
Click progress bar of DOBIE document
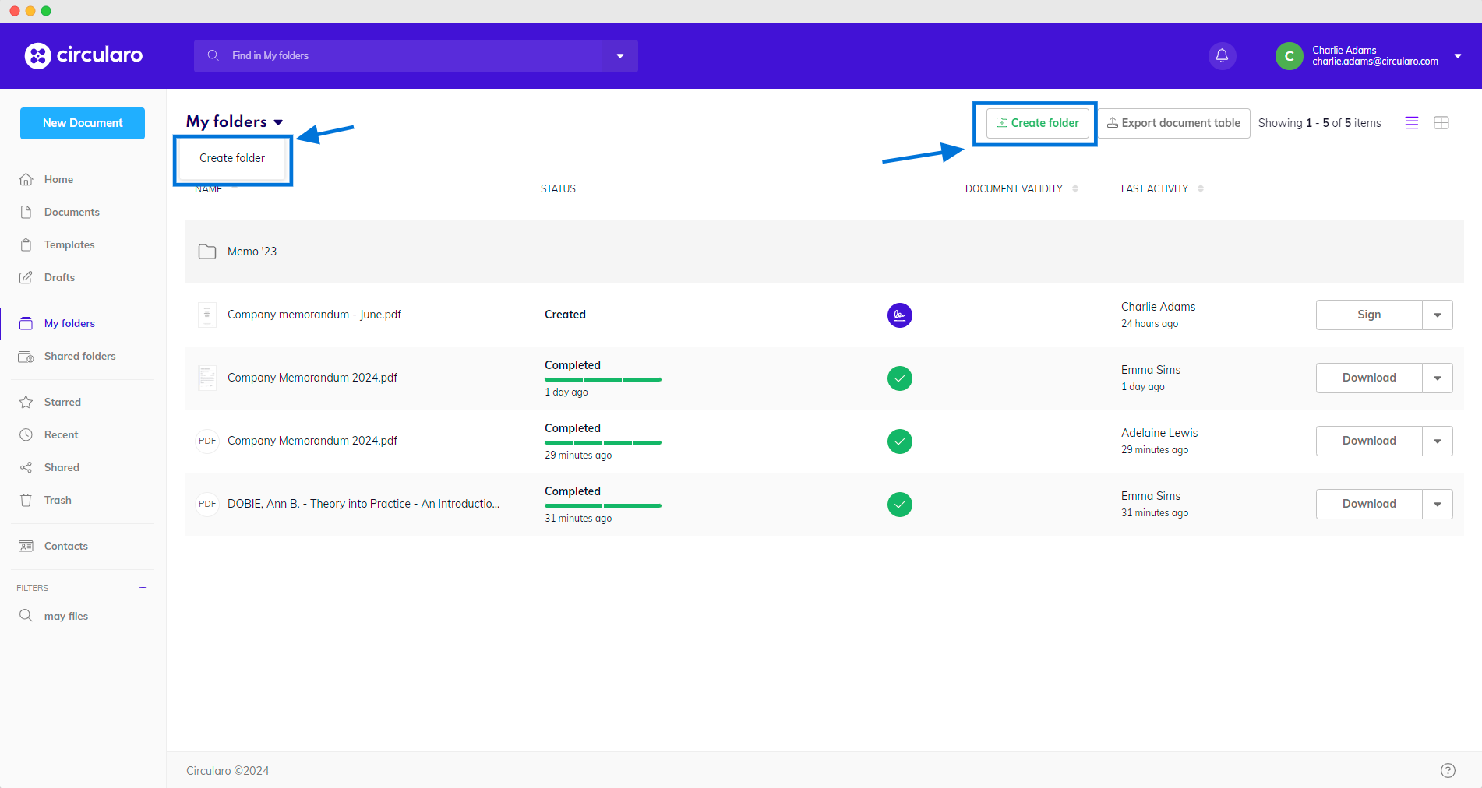pos(602,505)
